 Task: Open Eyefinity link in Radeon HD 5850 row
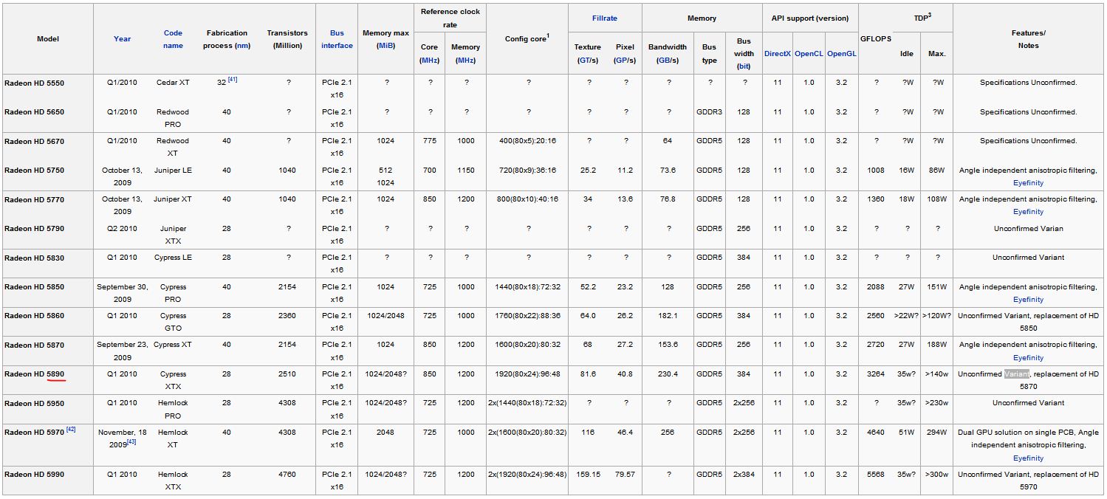1028,300
